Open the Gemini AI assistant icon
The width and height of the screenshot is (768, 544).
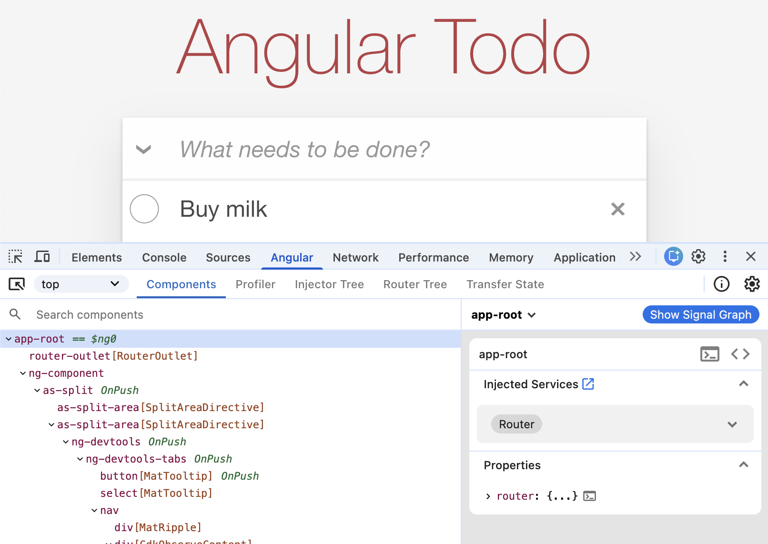point(673,257)
